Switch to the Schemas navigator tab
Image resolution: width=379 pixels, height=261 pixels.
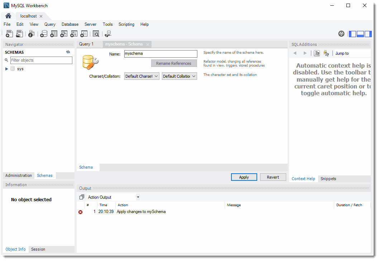click(x=45, y=175)
